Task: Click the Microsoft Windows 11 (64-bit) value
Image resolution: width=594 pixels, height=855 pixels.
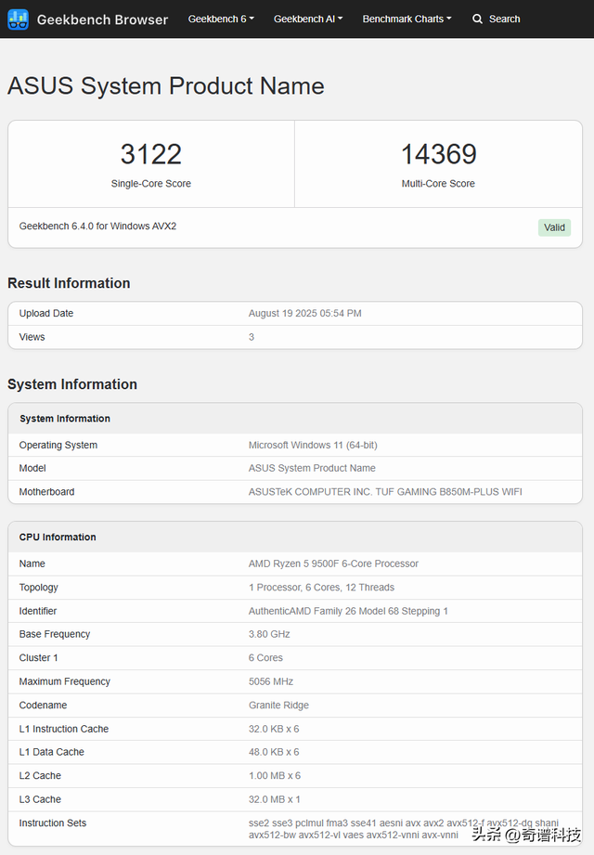Action: click(313, 445)
